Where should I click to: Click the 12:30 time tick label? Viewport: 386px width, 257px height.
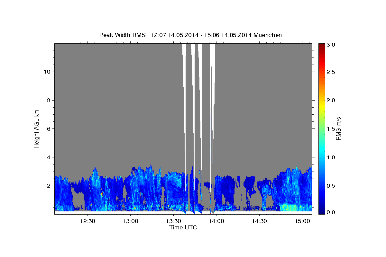coord(87,221)
